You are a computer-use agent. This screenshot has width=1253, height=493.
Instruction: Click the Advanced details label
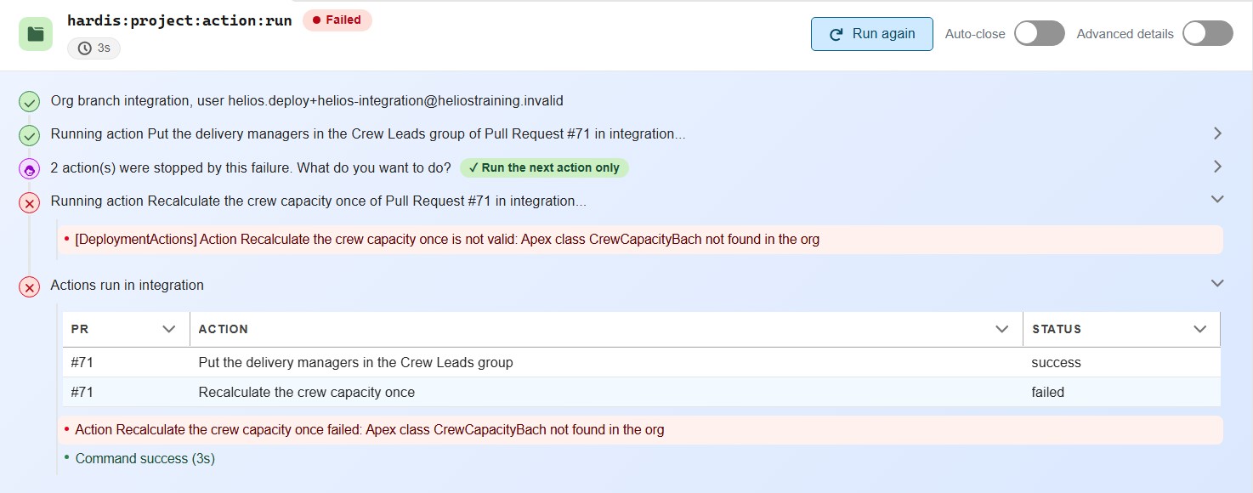1125,34
